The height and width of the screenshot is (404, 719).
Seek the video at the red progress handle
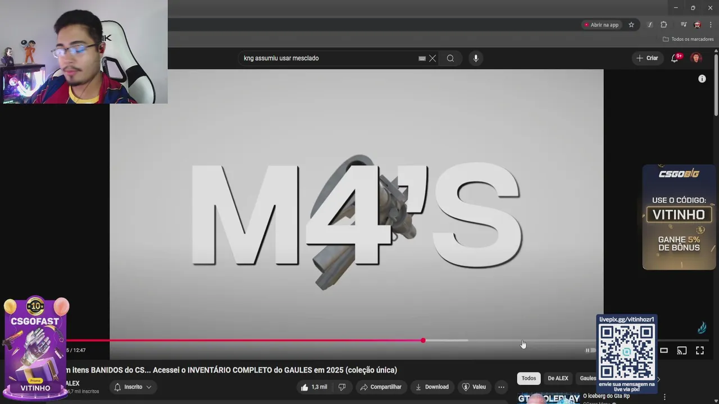coord(423,341)
